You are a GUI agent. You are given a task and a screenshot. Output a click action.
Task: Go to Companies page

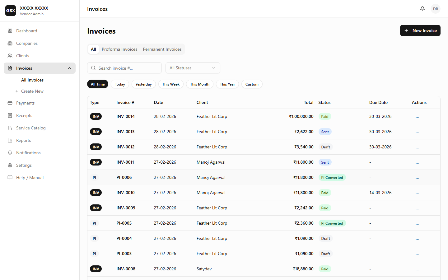(x=40, y=43)
